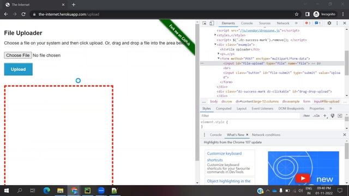Bookmark this page with star icon
349x196 pixels.
coord(297,14)
